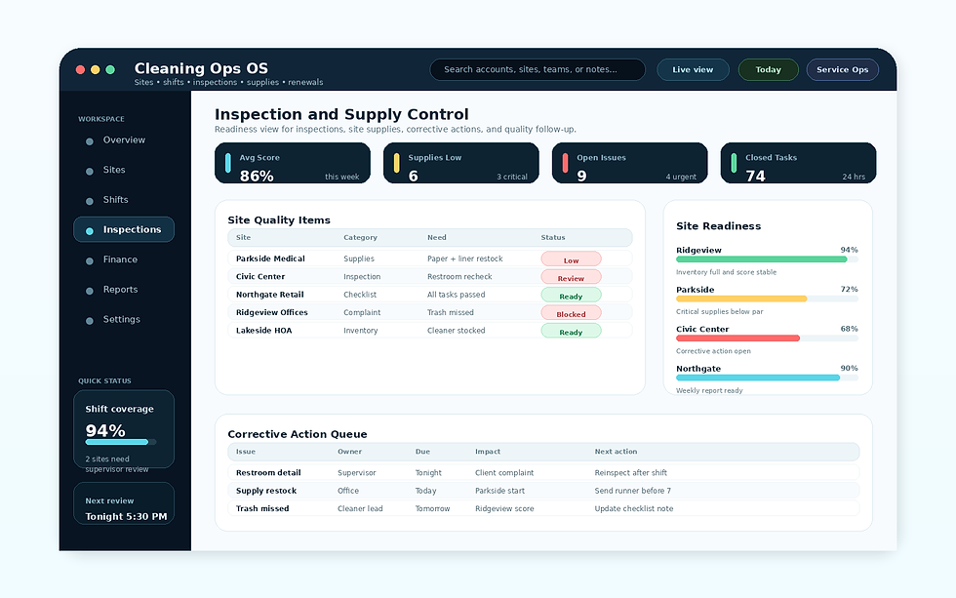Select the Lakeside HOA site name

[x=264, y=331]
